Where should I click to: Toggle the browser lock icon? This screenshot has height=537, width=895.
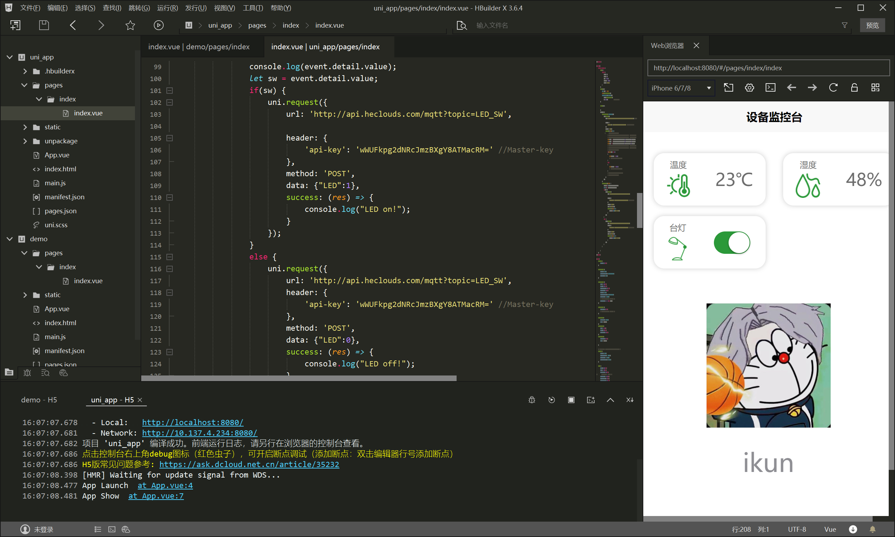tap(854, 87)
